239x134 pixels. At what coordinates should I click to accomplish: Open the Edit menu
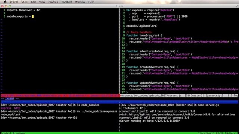33,2
